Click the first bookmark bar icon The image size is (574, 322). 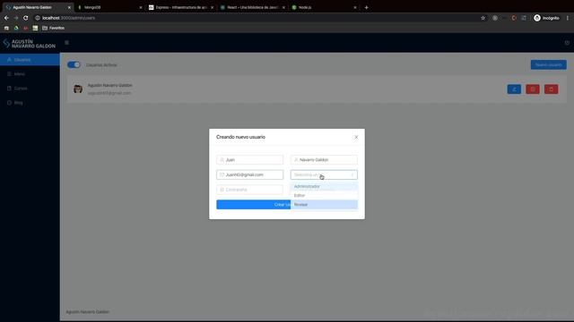point(6,28)
